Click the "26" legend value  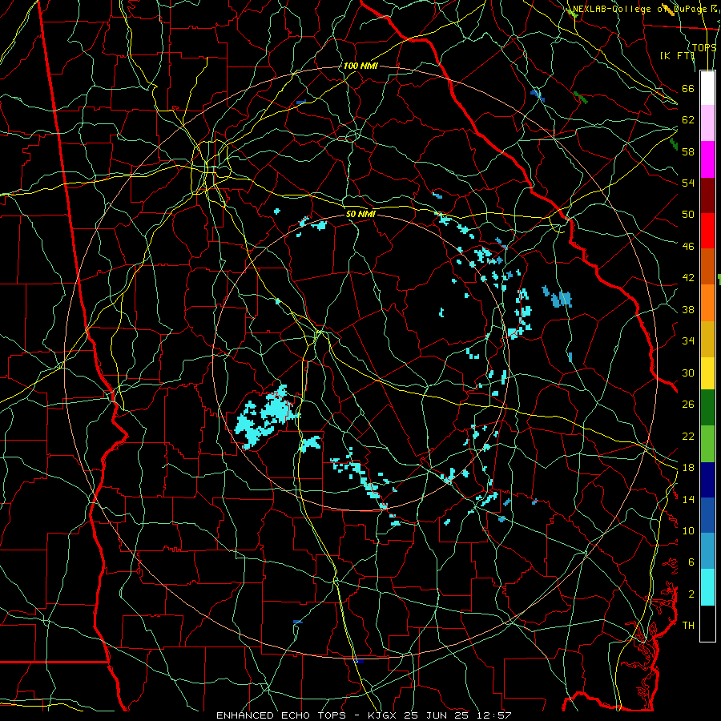pos(688,405)
